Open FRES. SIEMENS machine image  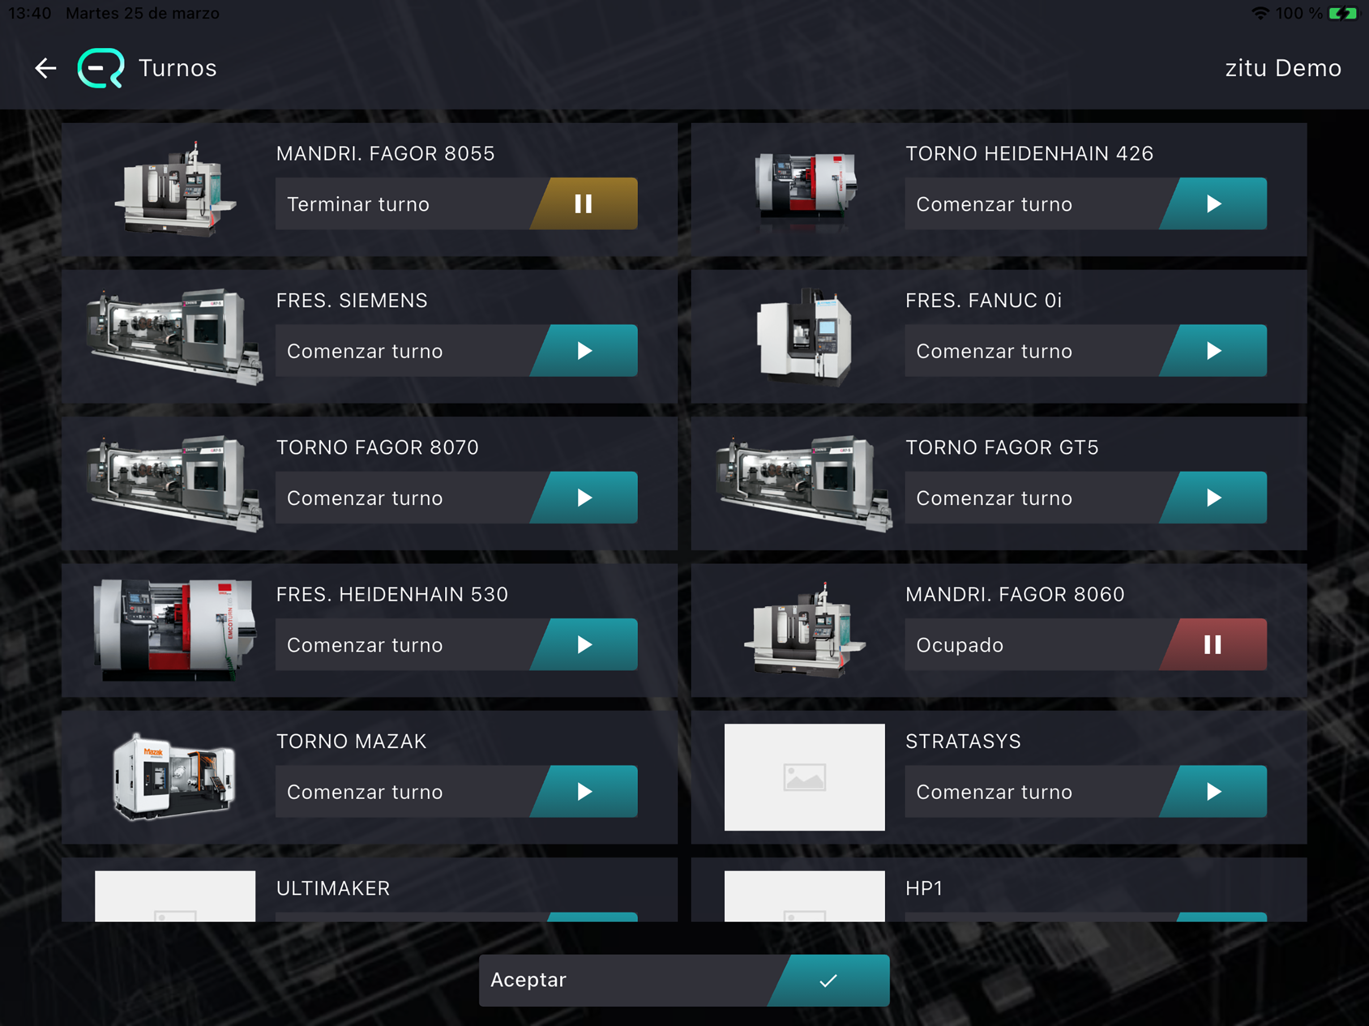(175, 336)
